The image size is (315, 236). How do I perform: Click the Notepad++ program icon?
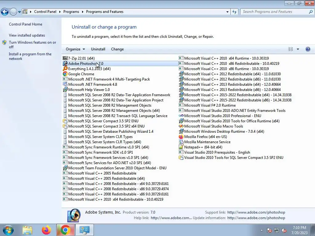[181, 147]
